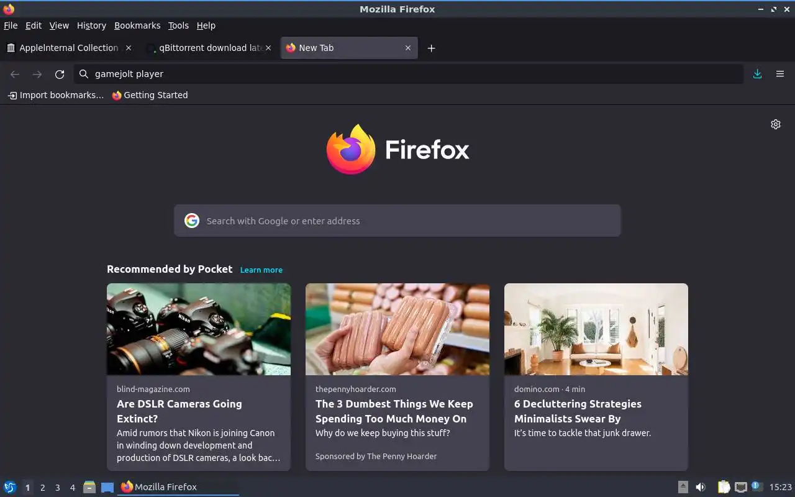This screenshot has height=497, width=795.
Task: Open Are DSLR Cameras Going Extinct headline
Action: point(179,411)
